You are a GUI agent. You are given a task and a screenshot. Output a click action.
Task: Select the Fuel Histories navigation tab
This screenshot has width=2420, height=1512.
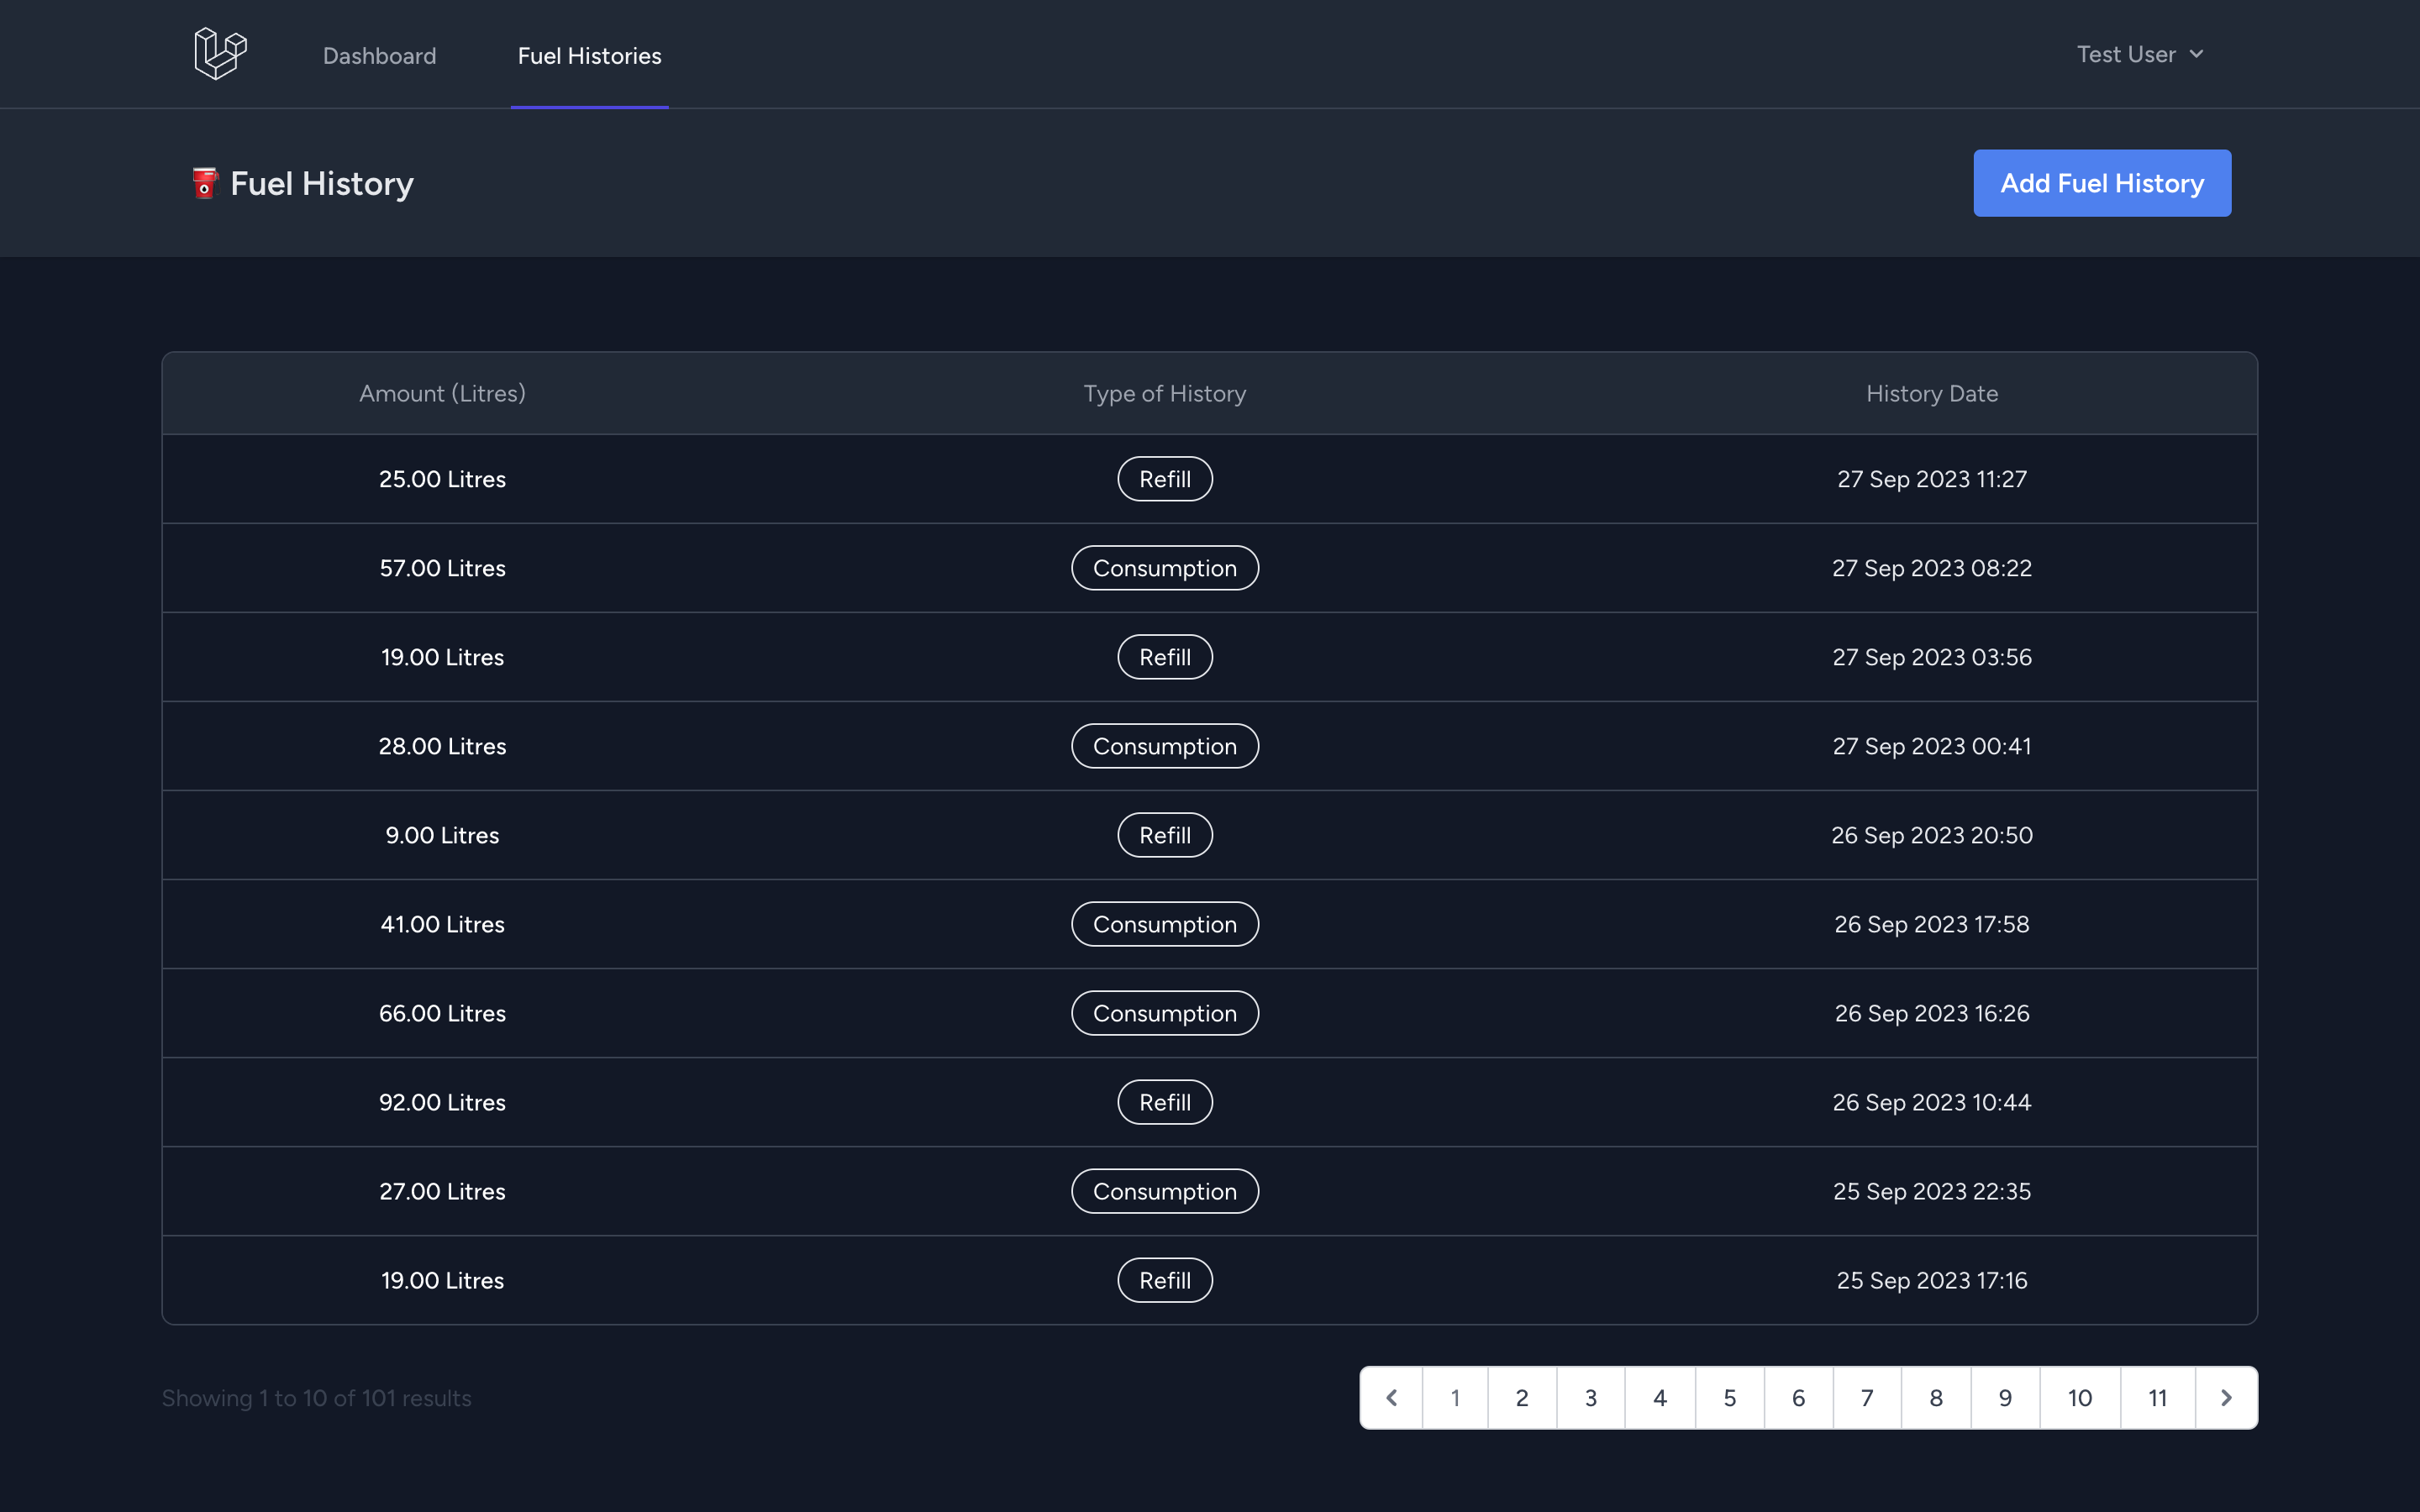tap(589, 54)
